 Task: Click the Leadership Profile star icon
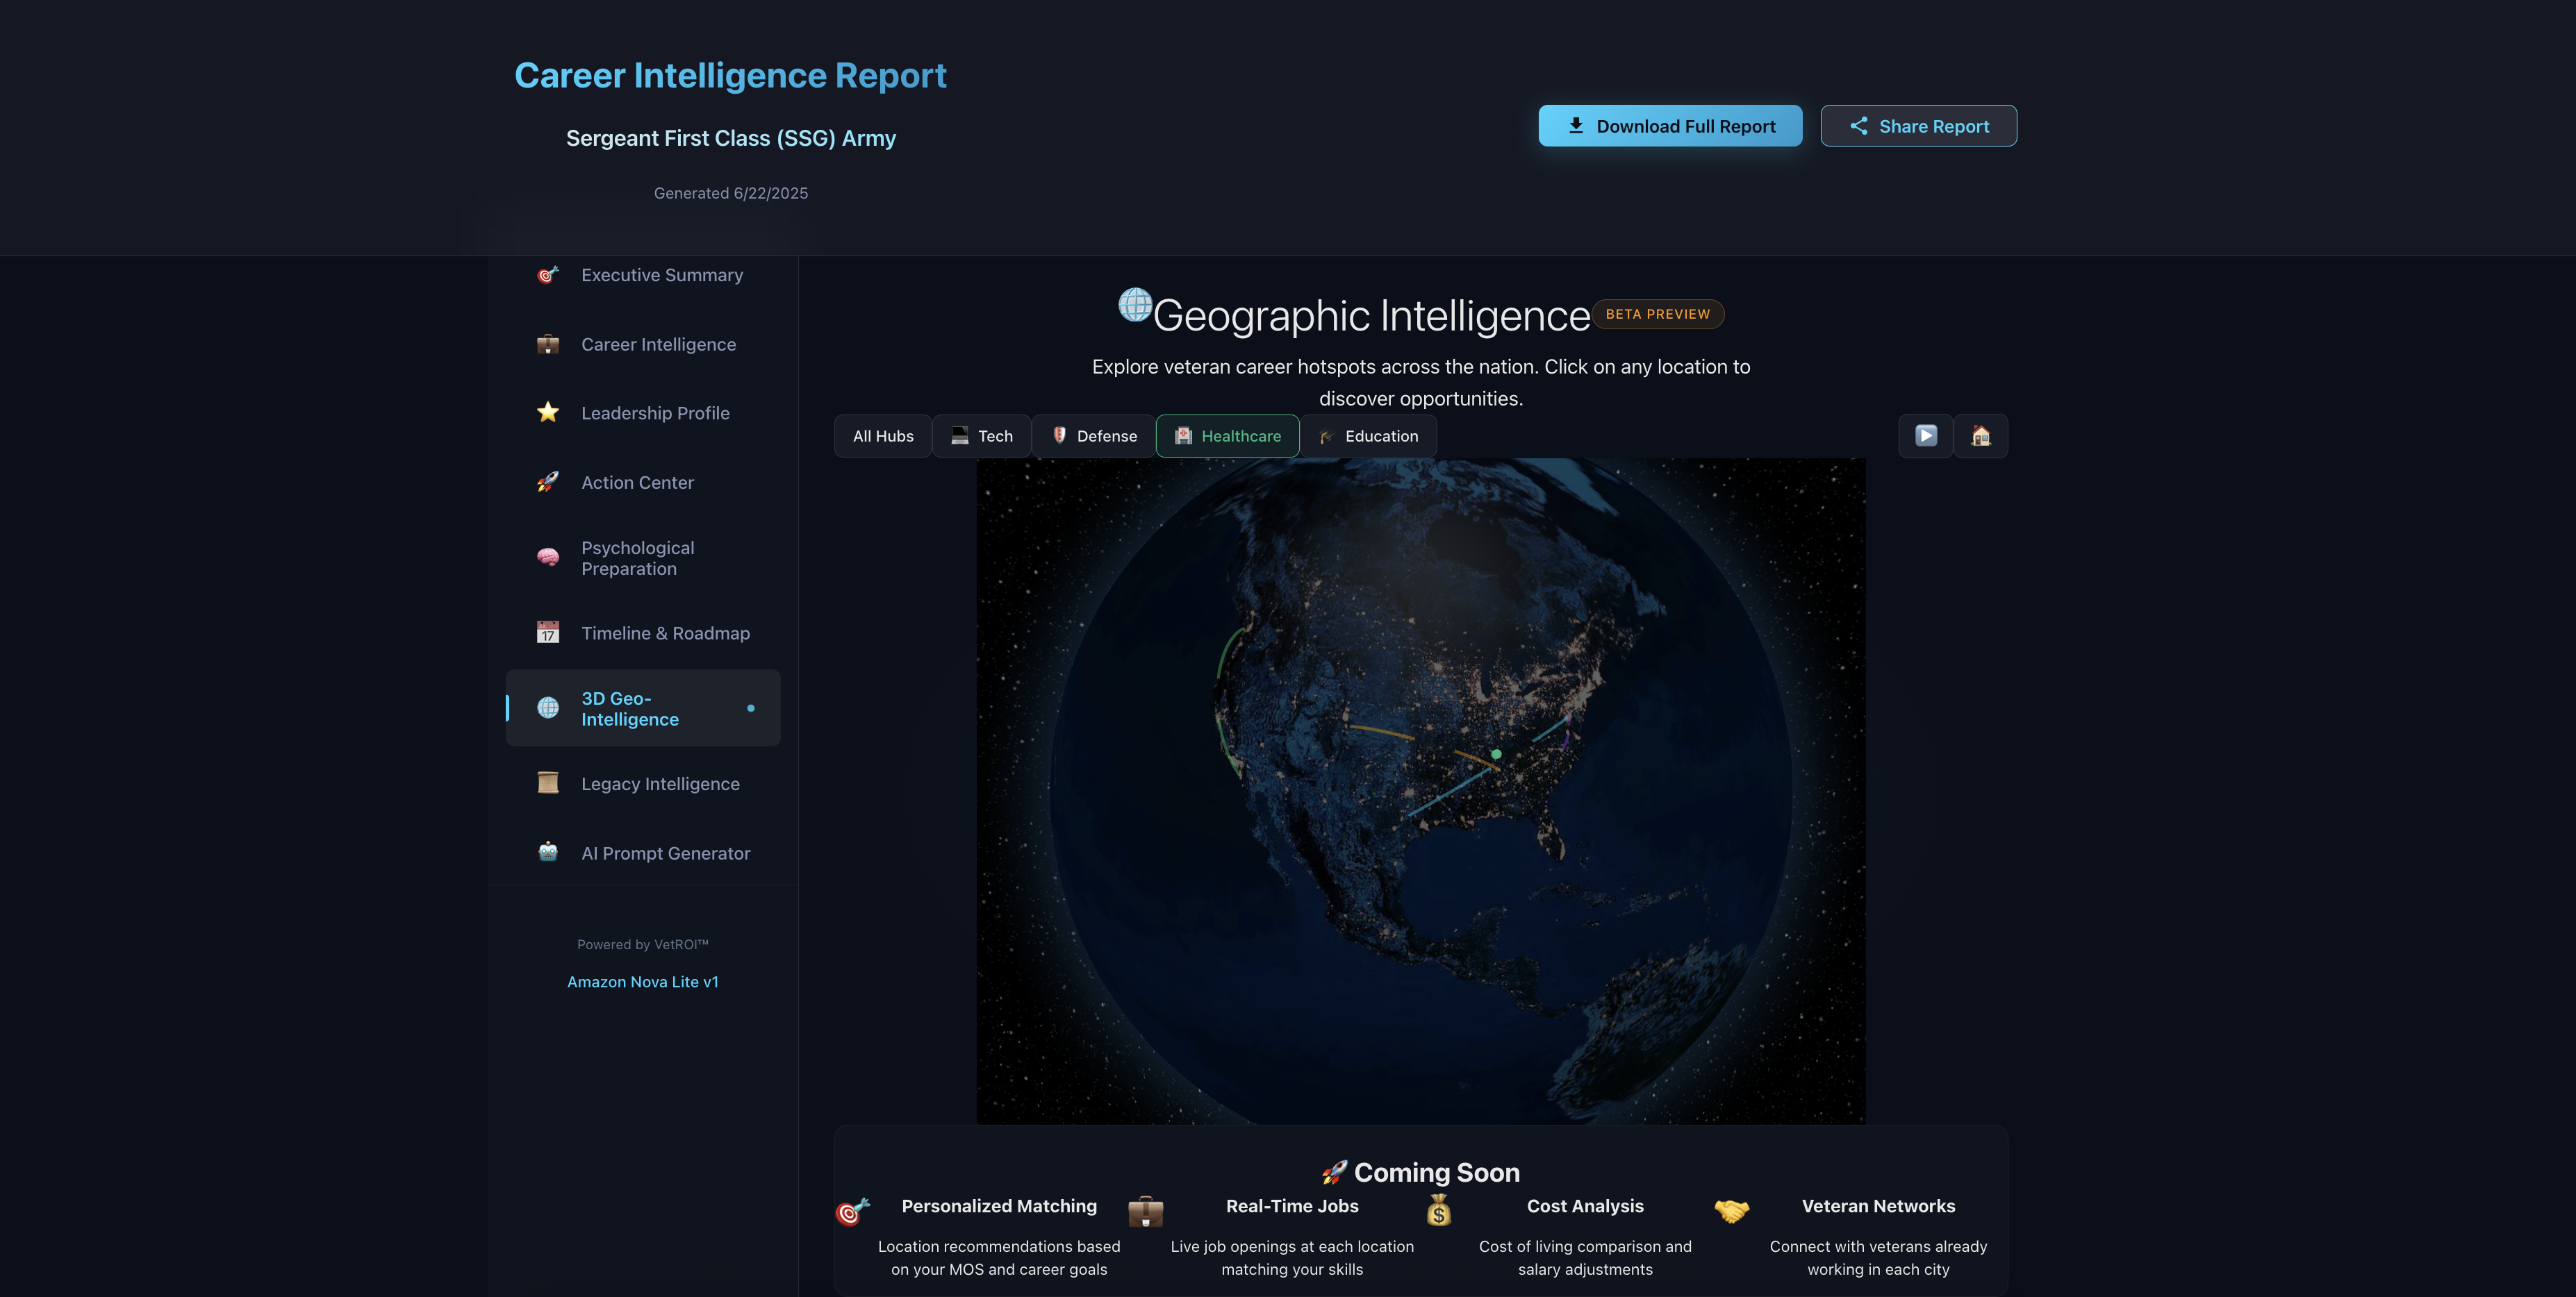pyautogui.click(x=548, y=412)
